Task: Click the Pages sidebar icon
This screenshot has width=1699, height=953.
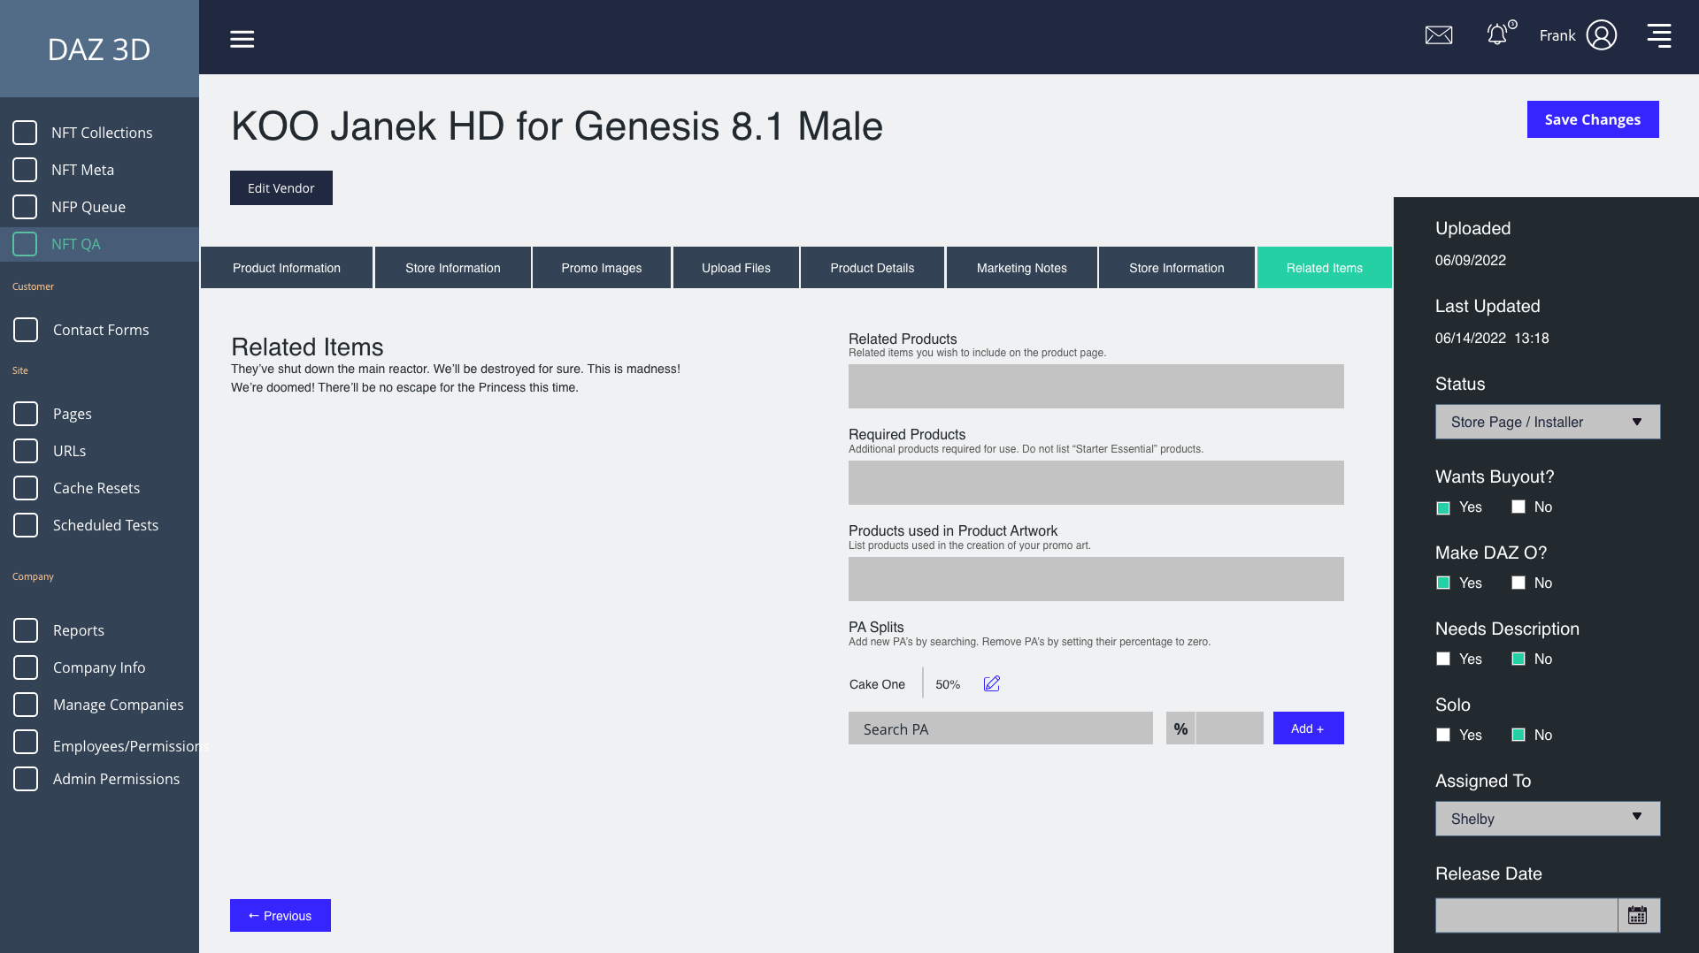Action: (x=26, y=414)
